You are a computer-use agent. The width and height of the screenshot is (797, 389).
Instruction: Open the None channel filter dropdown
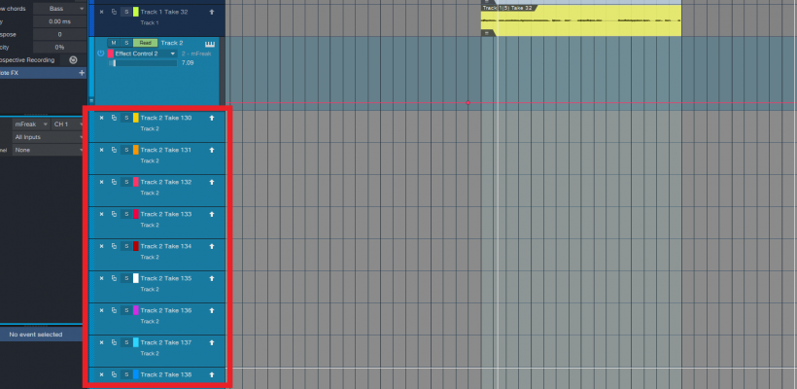pos(49,150)
